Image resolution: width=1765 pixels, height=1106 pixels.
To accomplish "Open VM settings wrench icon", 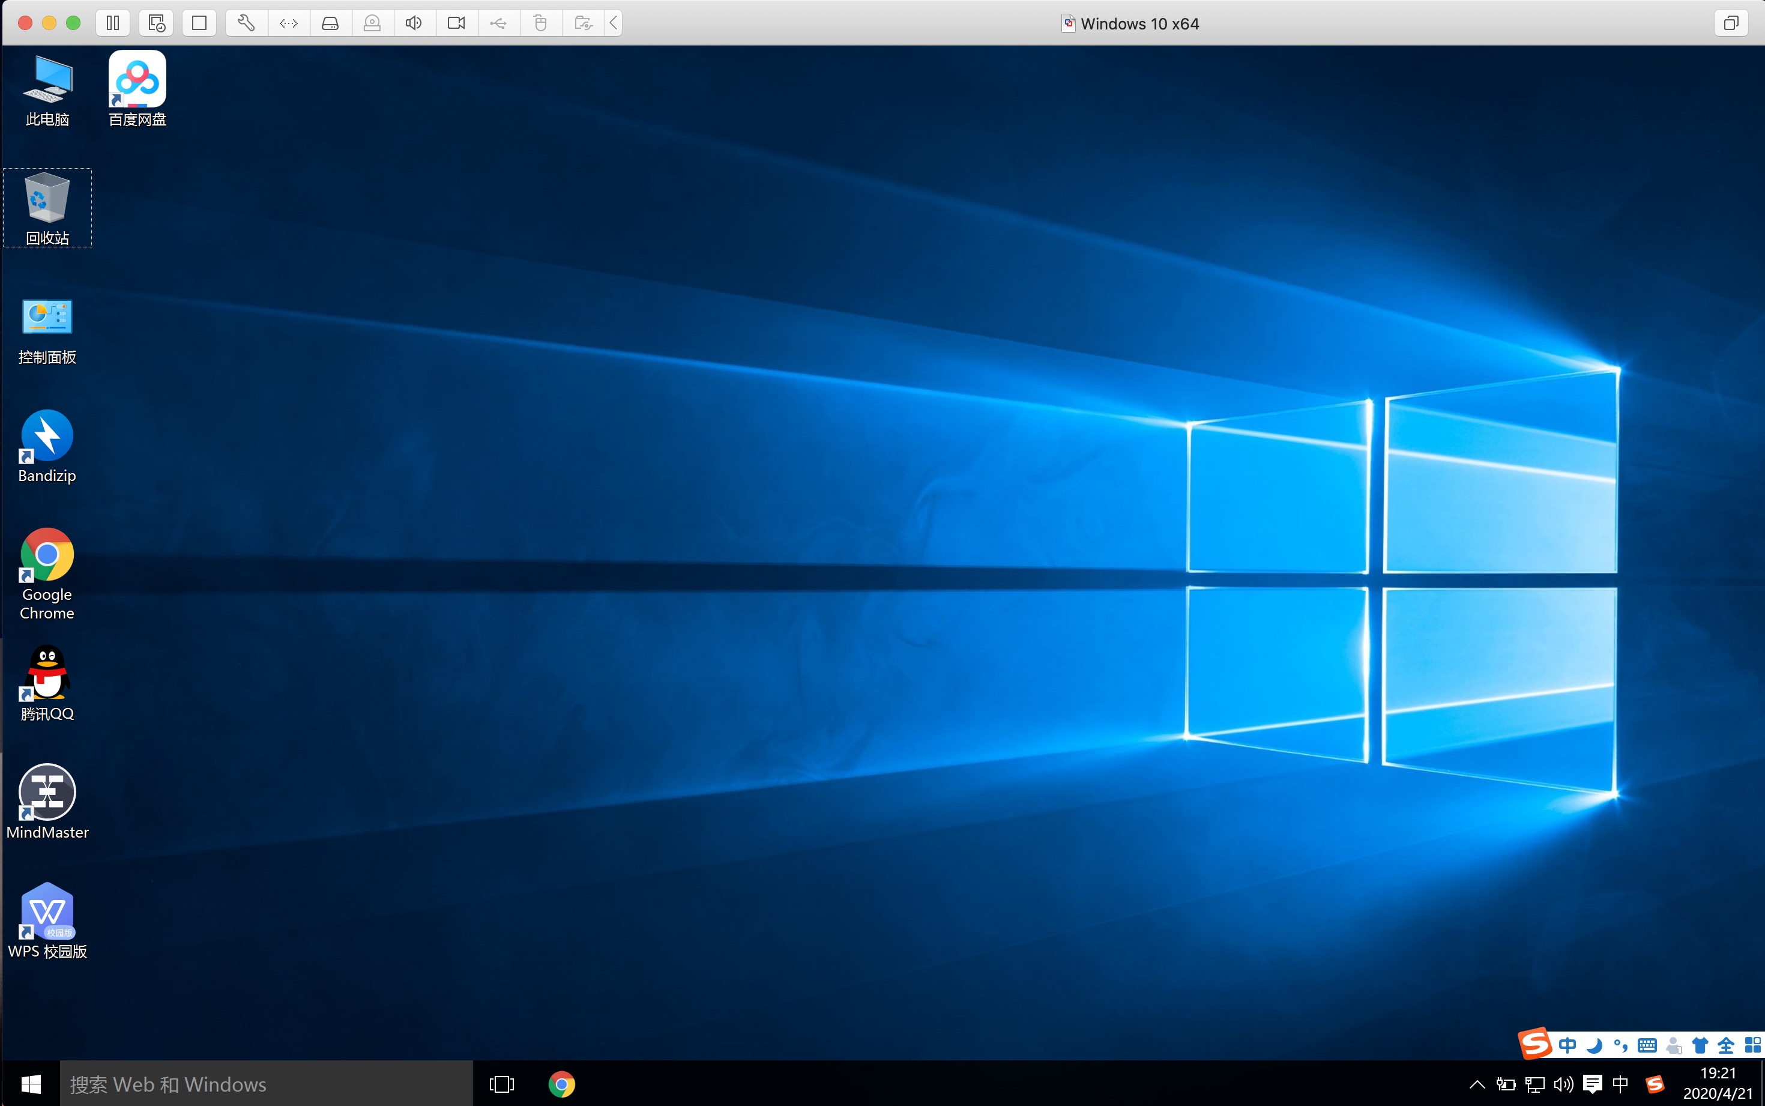I will click(x=246, y=23).
